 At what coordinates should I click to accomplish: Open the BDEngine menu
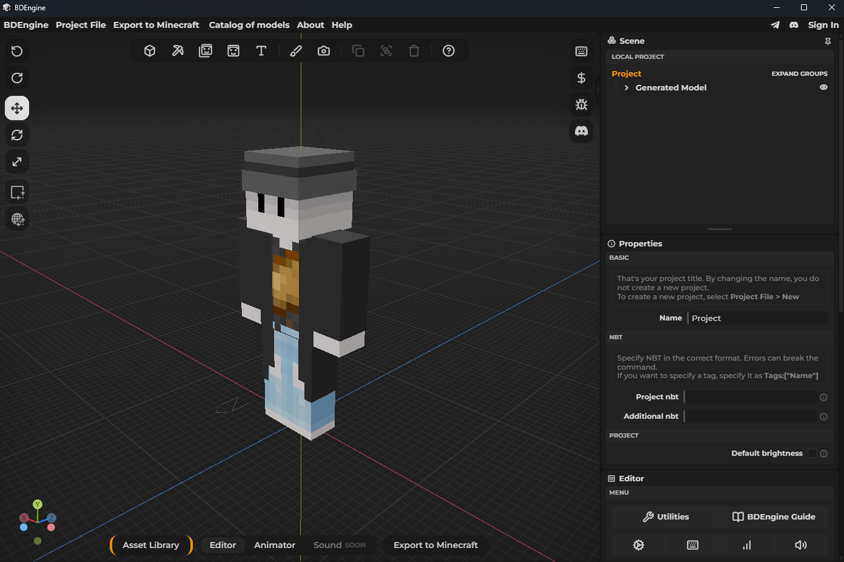click(26, 25)
